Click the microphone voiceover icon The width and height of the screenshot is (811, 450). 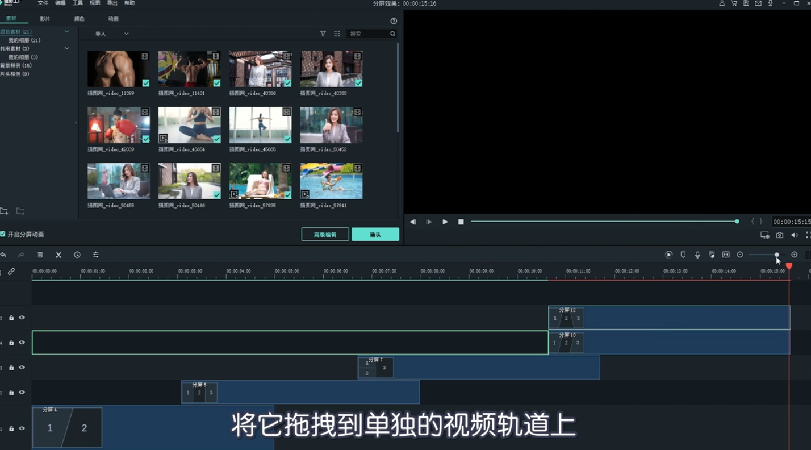point(697,255)
